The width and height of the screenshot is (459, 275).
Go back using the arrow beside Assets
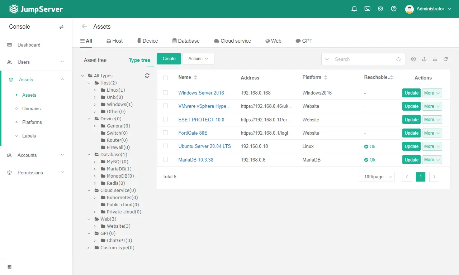[x=84, y=26]
